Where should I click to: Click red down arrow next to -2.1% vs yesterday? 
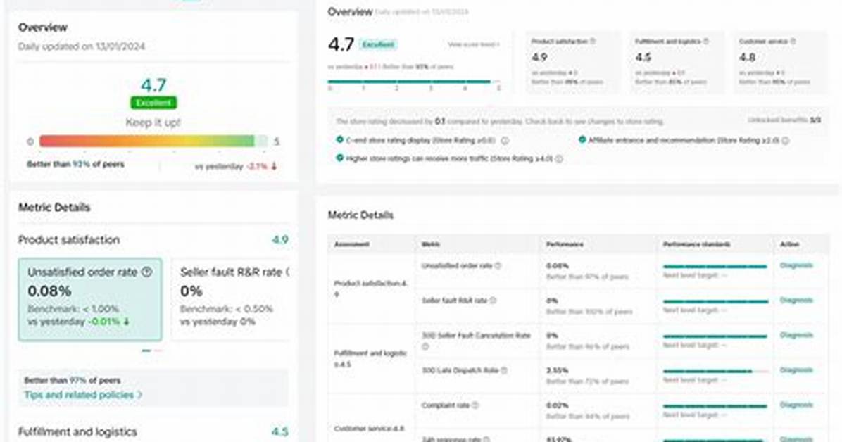tap(274, 167)
